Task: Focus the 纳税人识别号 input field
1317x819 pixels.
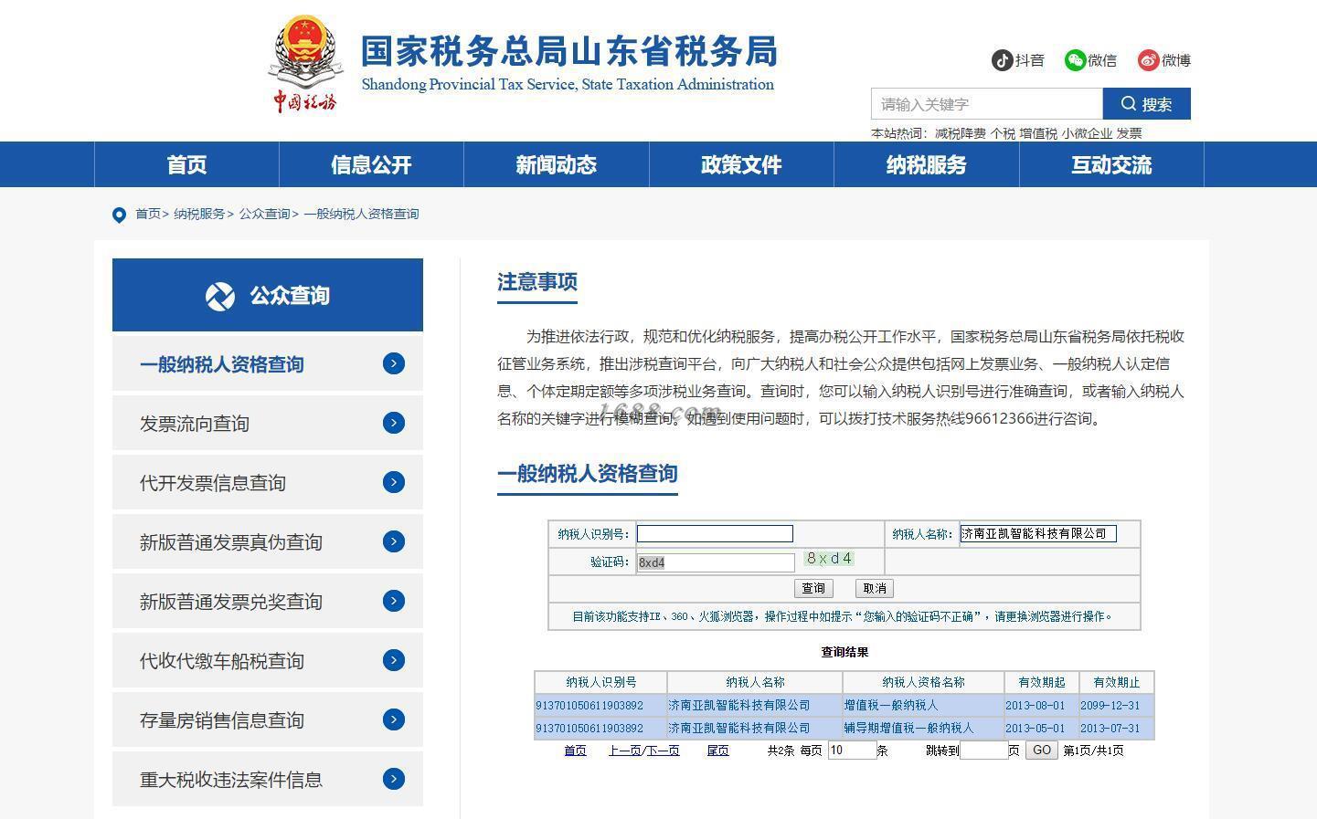Action: coord(715,534)
